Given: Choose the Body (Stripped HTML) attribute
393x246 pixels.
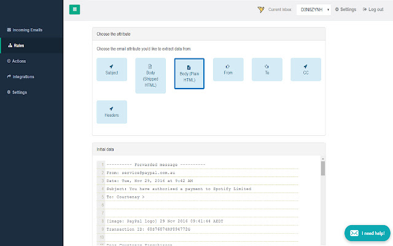Looking at the screenshot, I should (x=150, y=76).
